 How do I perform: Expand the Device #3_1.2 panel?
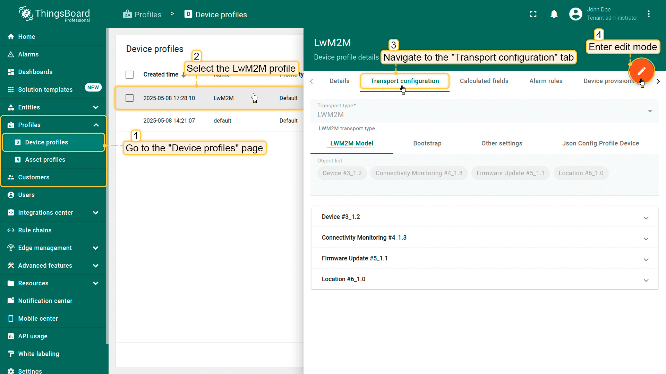coord(646,217)
